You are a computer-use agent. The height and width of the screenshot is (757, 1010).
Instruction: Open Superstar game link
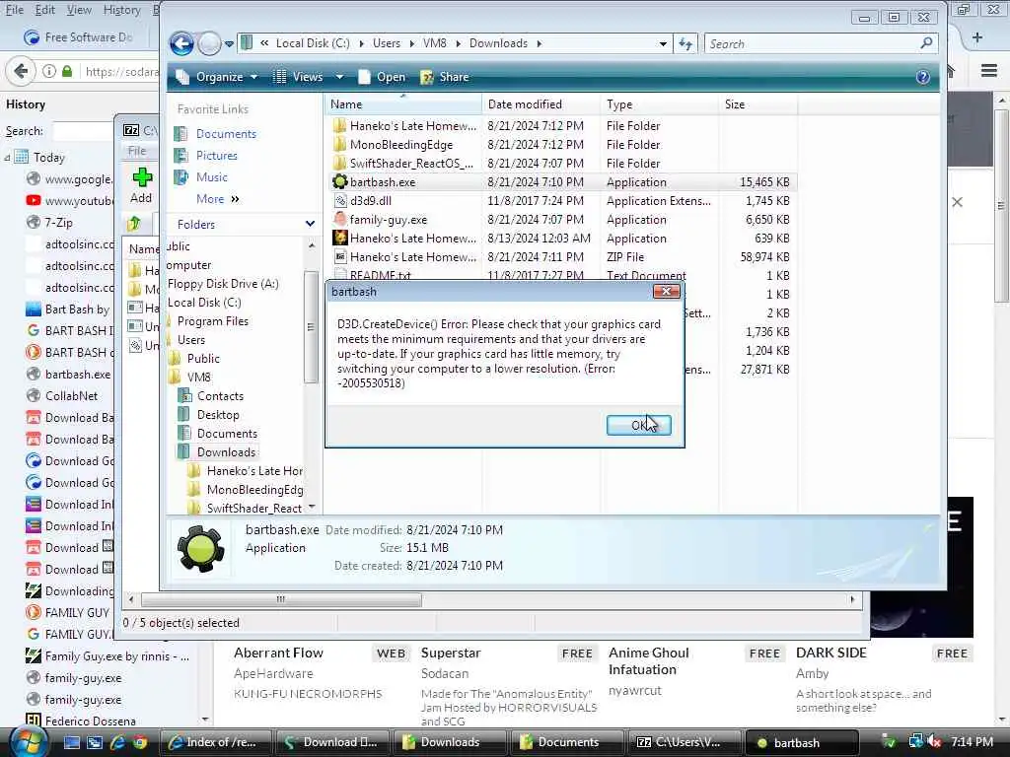(451, 653)
